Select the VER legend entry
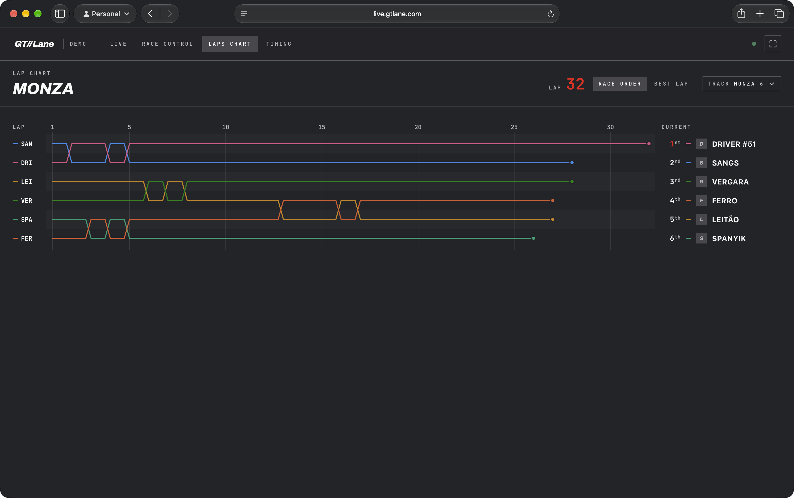 coord(23,200)
